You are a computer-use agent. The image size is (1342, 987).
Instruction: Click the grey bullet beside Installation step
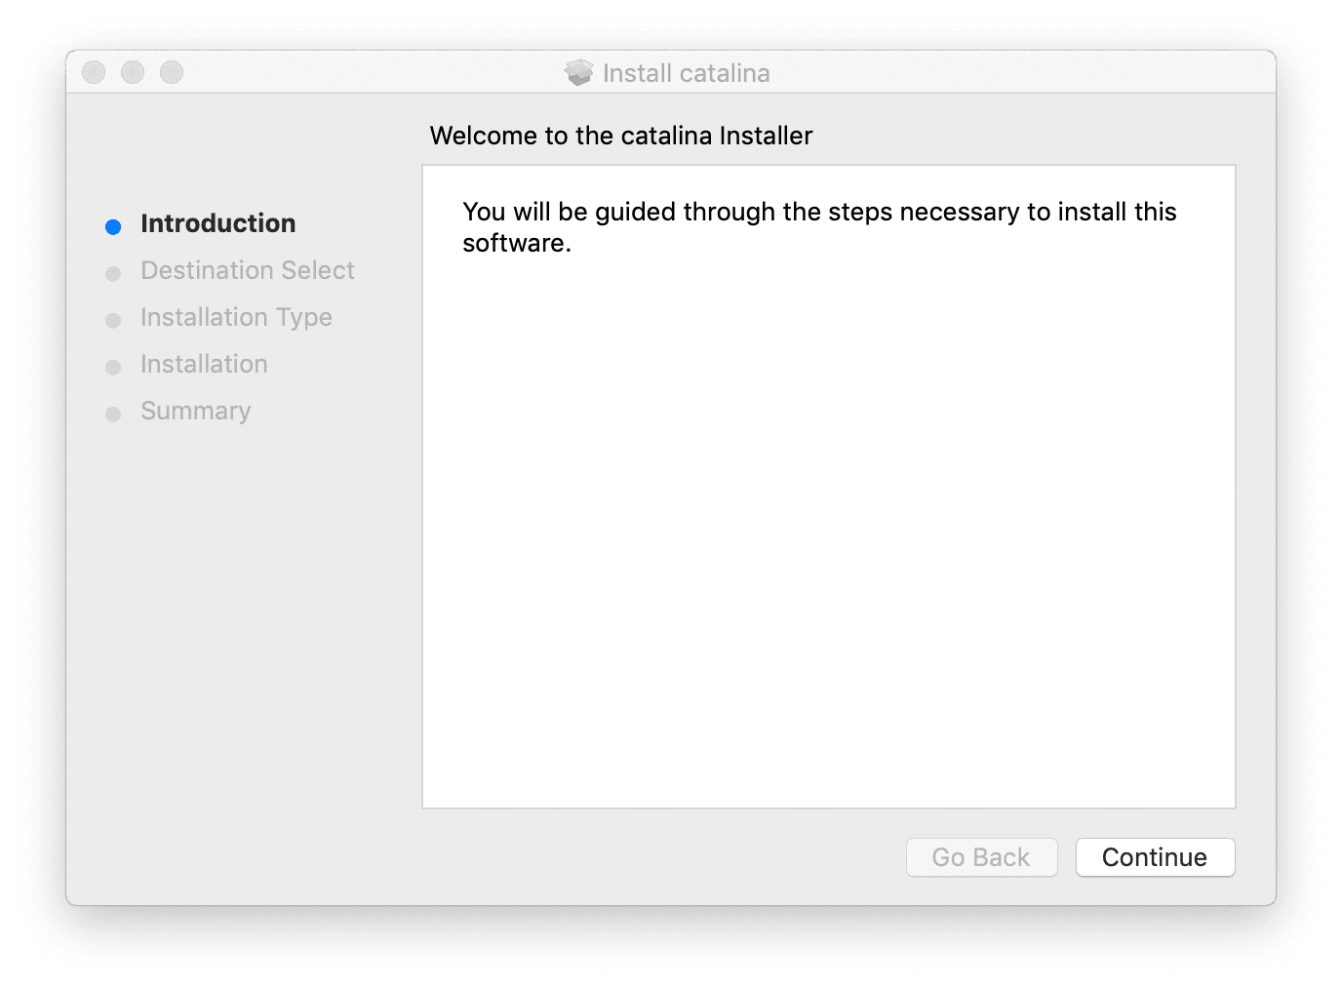click(113, 368)
